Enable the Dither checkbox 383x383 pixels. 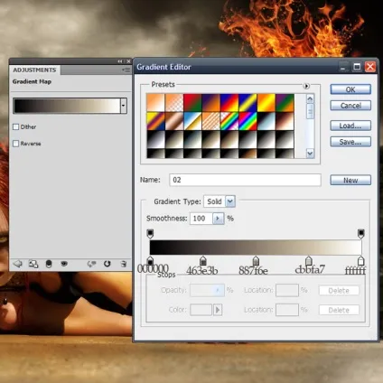(x=16, y=126)
